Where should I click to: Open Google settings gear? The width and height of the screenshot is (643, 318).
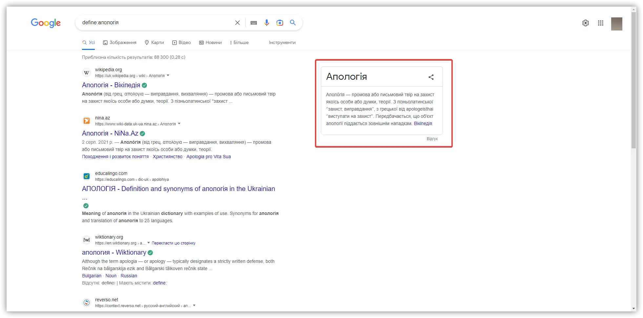pos(586,23)
